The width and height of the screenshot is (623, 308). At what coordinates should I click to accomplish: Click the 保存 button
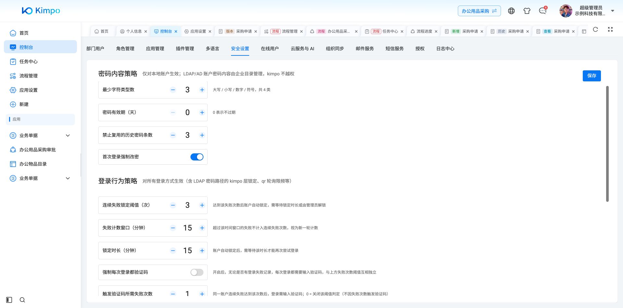(592, 76)
